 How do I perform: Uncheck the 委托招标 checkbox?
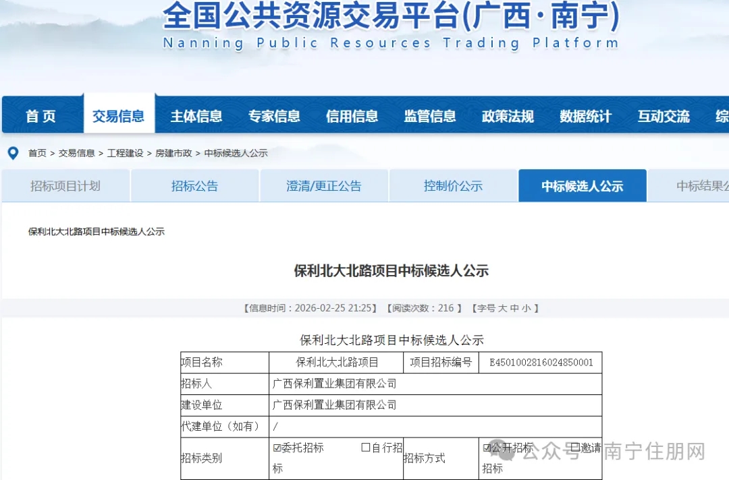tap(278, 447)
